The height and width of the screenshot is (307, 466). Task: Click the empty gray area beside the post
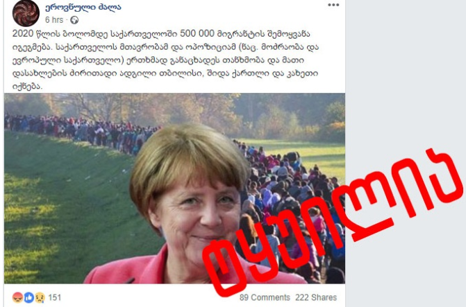click(x=406, y=74)
